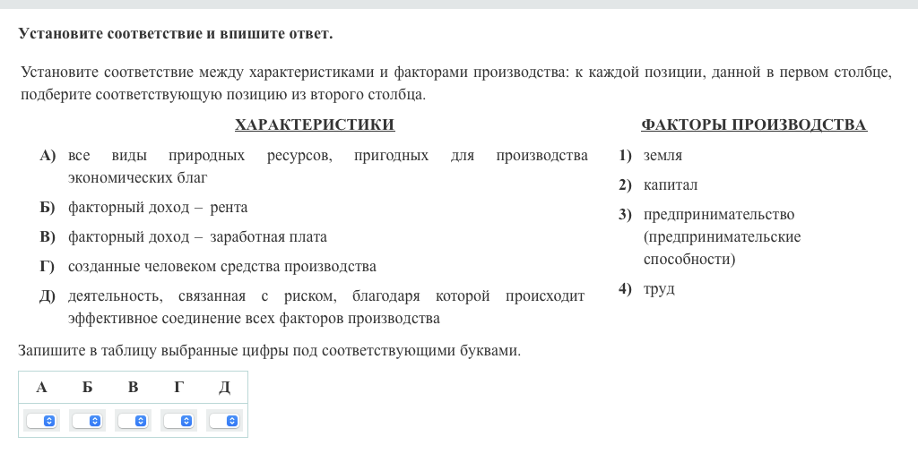The height and width of the screenshot is (462, 918).
Task: Click the 'Запишите в таблицу выбранные цифры' instruction
Action: tap(269, 351)
